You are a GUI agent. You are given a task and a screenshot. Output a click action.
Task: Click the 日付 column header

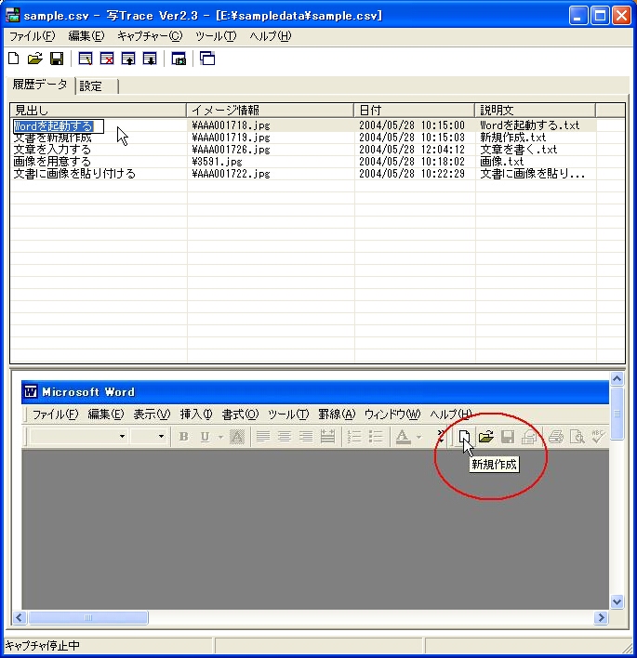pos(414,111)
